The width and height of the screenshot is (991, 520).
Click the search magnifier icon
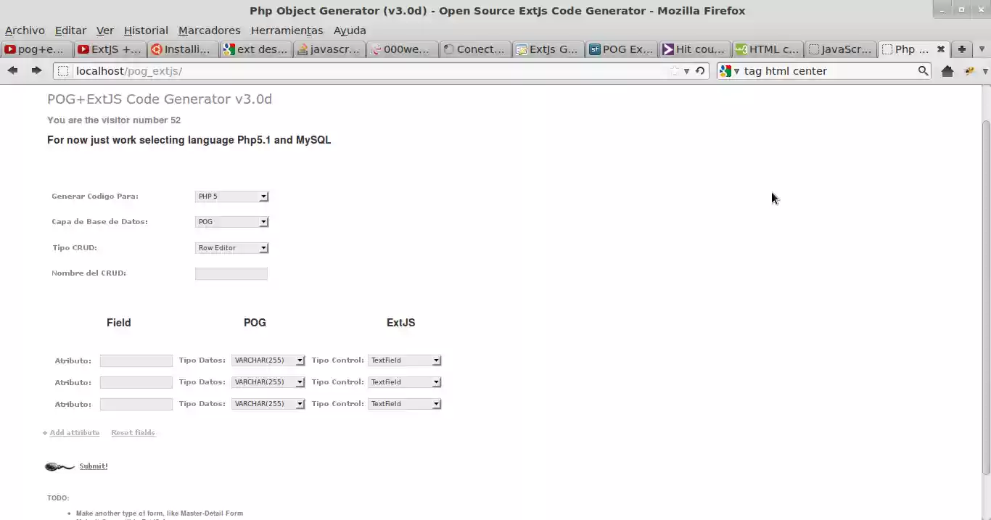[x=922, y=70]
